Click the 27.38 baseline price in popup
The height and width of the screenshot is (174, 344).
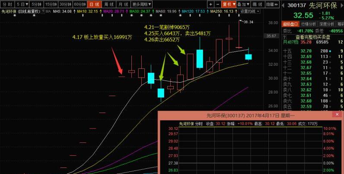(173, 163)
